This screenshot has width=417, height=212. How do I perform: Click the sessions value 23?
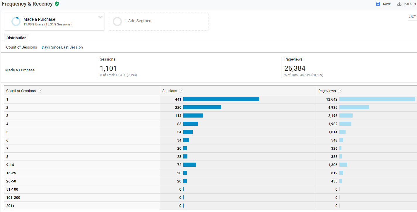[x=179, y=157]
